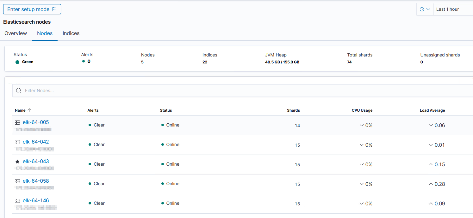Click the master node star icon beside elk-64-043
This screenshot has width=473, height=218.
(x=17, y=161)
